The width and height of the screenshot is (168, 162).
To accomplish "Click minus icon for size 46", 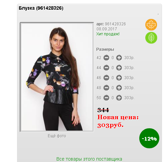I will (x=106, y=78).
